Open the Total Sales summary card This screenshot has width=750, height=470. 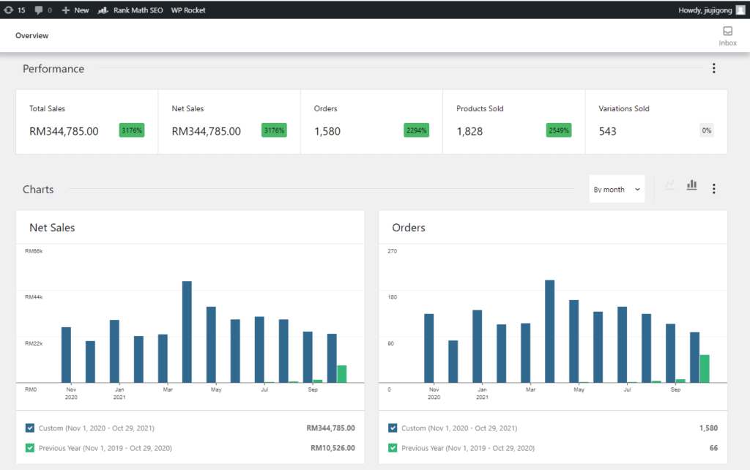[x=86, y=122]
